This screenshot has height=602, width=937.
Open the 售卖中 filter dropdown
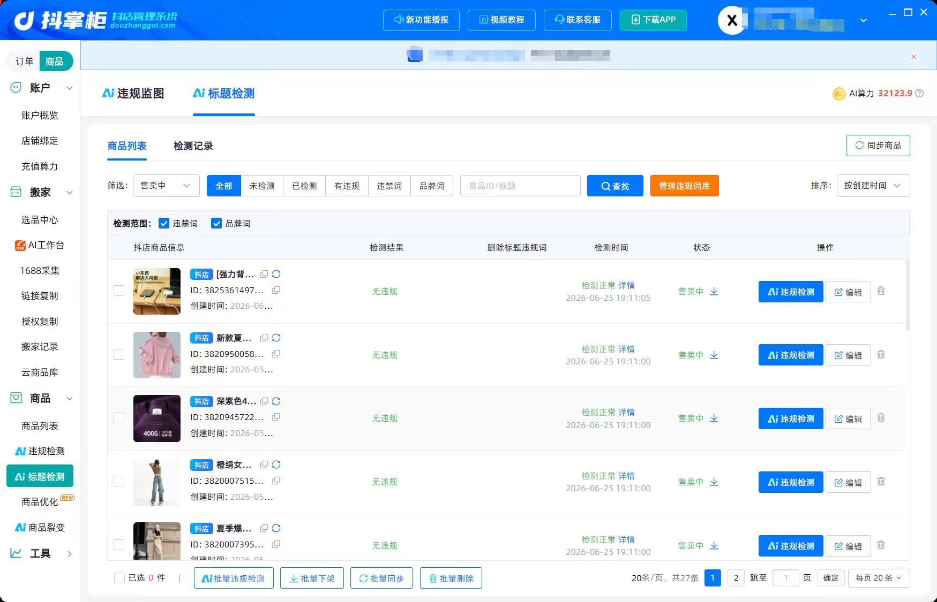click(166, 186)
